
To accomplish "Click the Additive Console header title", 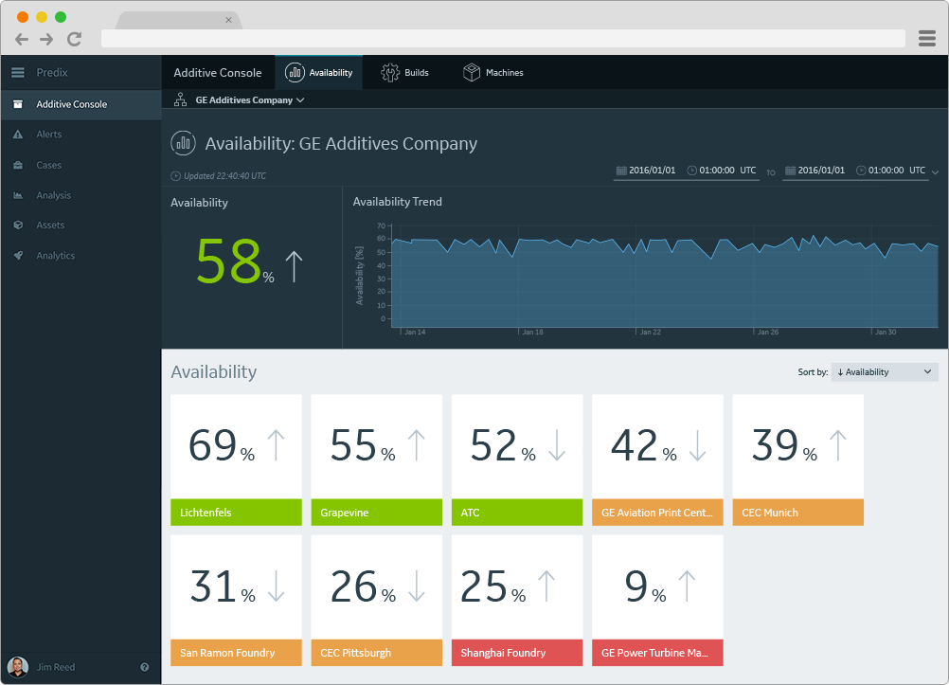I will click(x=218, y=73).
